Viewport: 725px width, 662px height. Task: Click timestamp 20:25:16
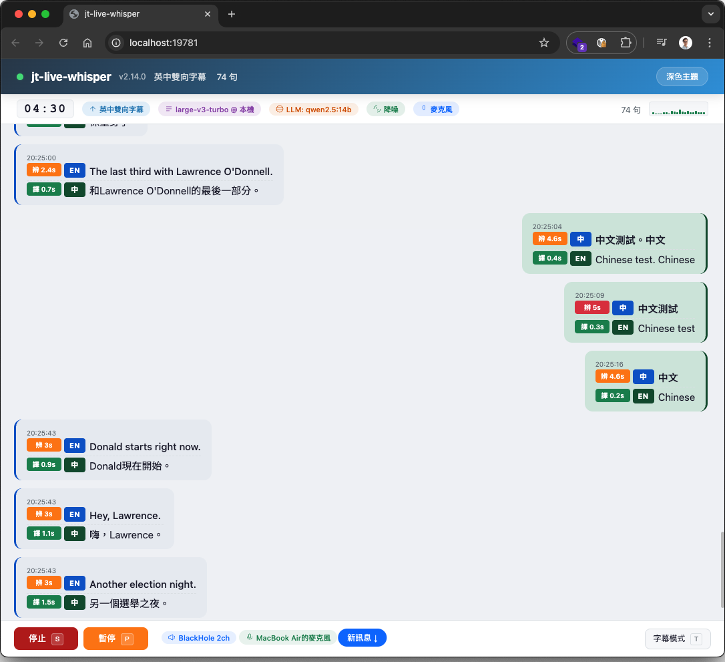click(x=609, y=365)
